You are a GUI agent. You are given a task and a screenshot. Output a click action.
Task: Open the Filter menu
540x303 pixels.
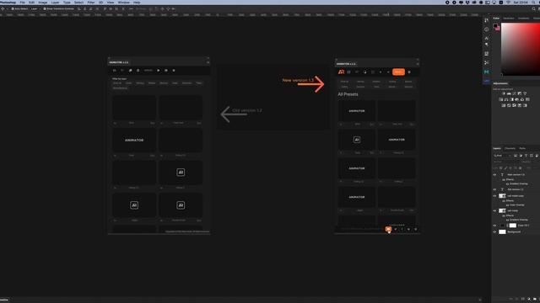tap(91, 3)
